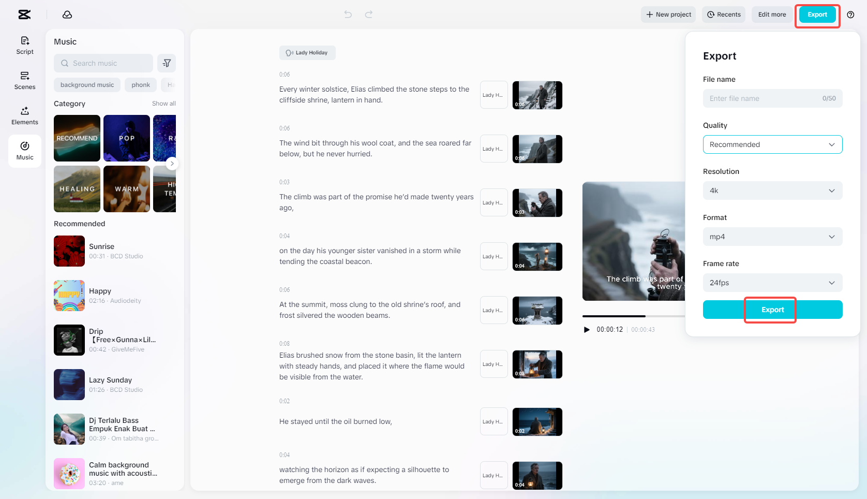Click Show all music categories

coord(164,103)
